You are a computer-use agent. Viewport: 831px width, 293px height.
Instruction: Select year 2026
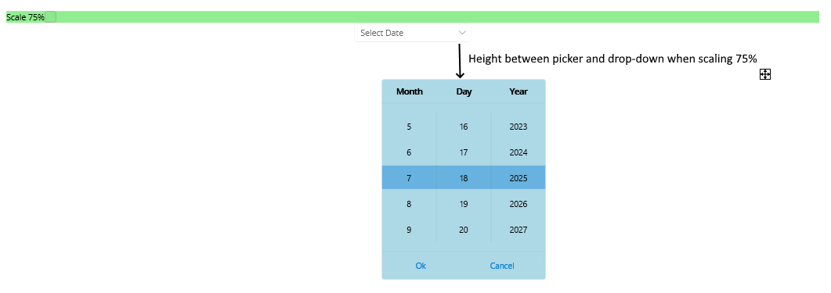pyautogui.click(x=518, y=204)
